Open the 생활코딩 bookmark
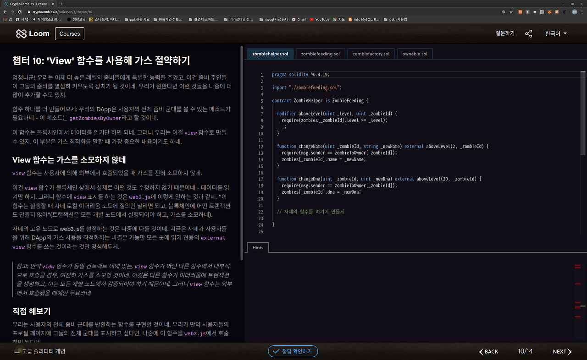 (x=77, y=19)
